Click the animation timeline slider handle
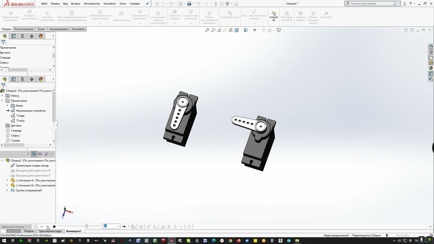 [x=87, y=226]
